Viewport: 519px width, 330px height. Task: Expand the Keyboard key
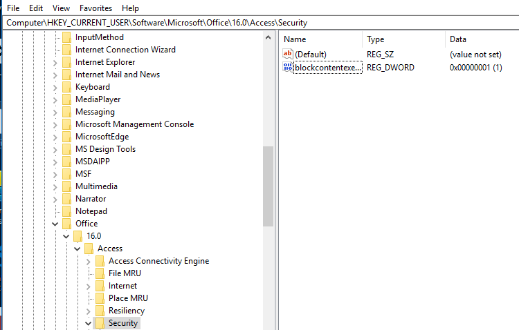tap(55, 88)
